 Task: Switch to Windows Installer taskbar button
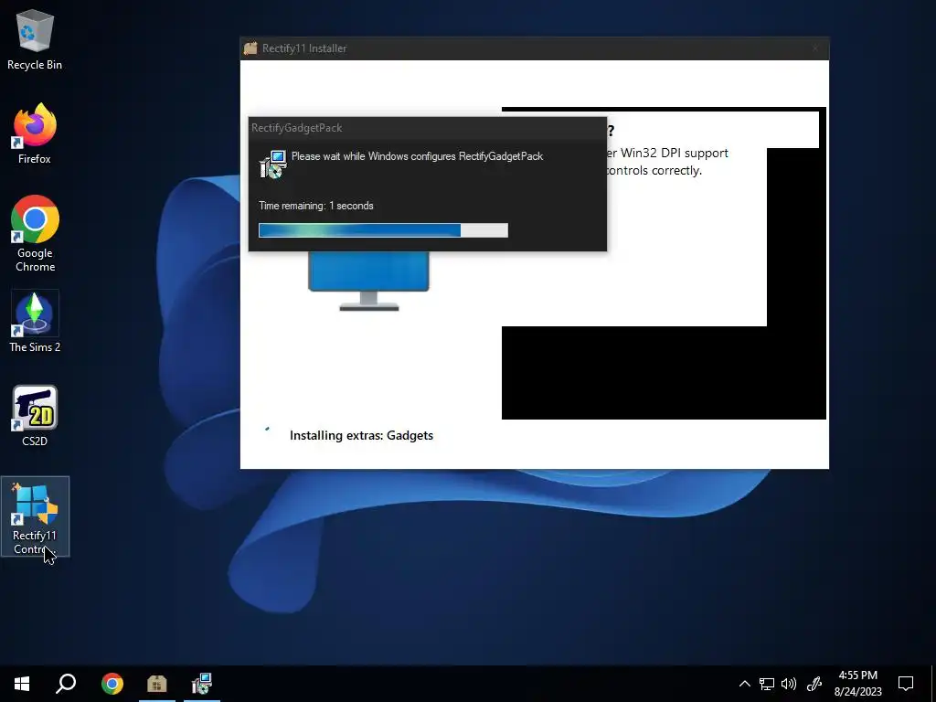202,684
